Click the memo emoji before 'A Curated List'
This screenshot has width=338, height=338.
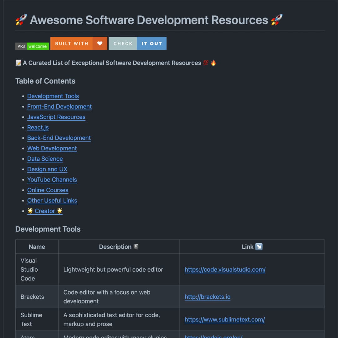point(18,63)
